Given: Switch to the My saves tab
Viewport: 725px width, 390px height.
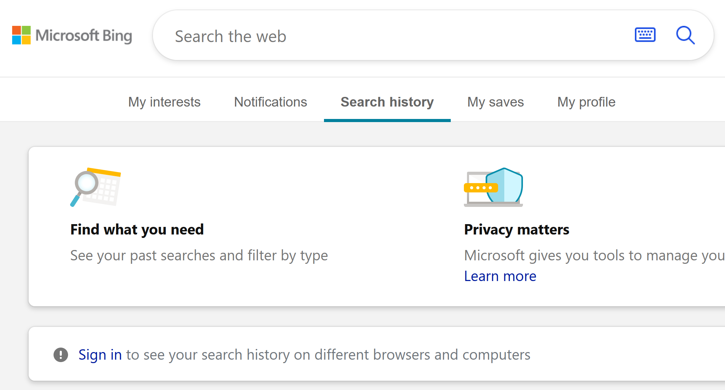Looking at the screenshot, I should tap(495, 102).
